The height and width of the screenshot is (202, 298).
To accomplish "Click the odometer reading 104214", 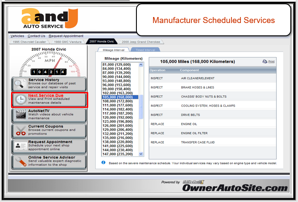I will (x=49, y=72).
